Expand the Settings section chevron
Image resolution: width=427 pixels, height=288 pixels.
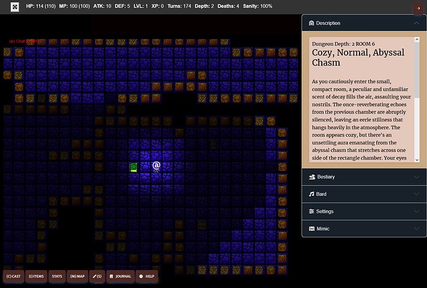tap(416, 211)
